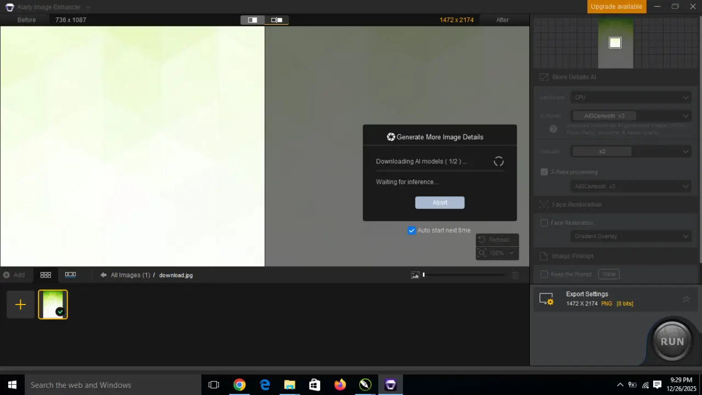The height and width of the screenshot is (395, 702).
Task: Open Export Settings gear icon
Action: [x=546, y=299]
